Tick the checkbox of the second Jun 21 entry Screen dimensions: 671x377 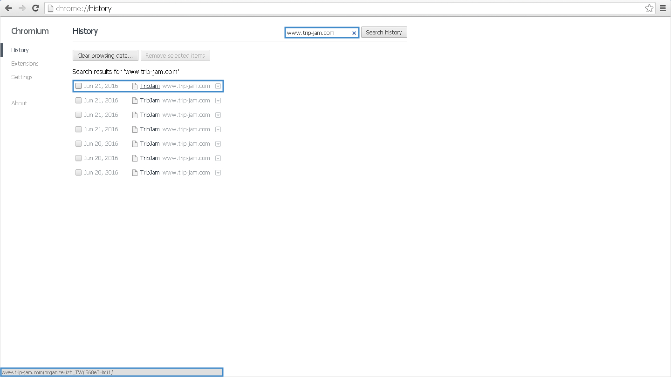(78, 101)
